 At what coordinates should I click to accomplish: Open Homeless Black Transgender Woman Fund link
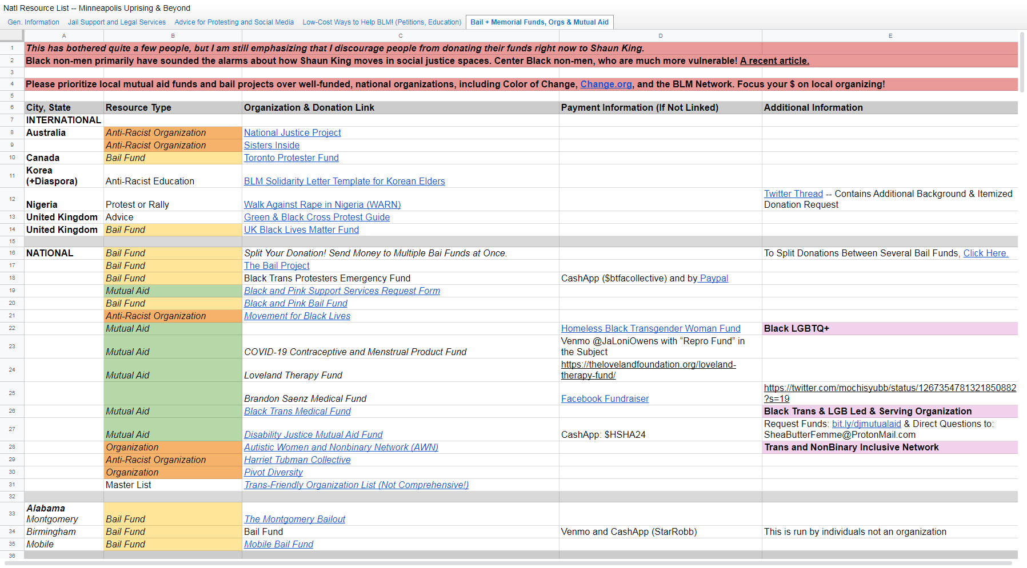651,328
